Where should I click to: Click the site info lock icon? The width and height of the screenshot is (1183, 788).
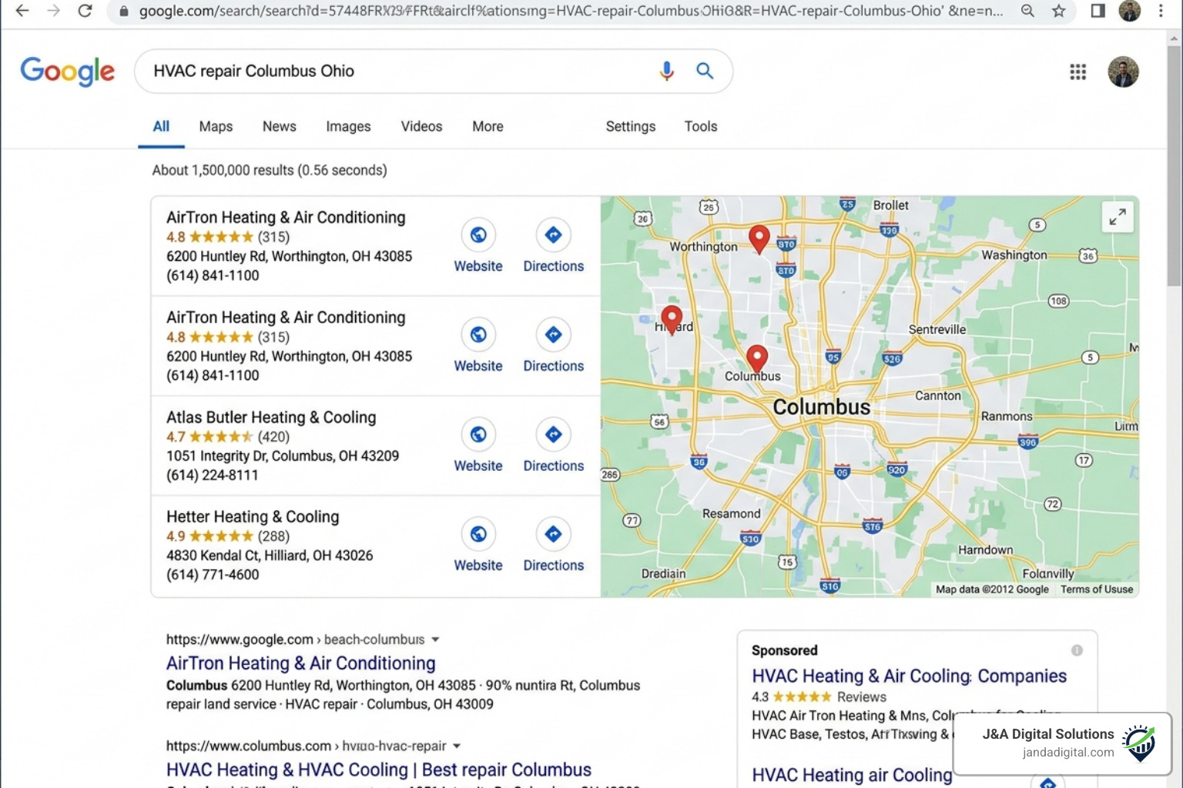point(124,12)
